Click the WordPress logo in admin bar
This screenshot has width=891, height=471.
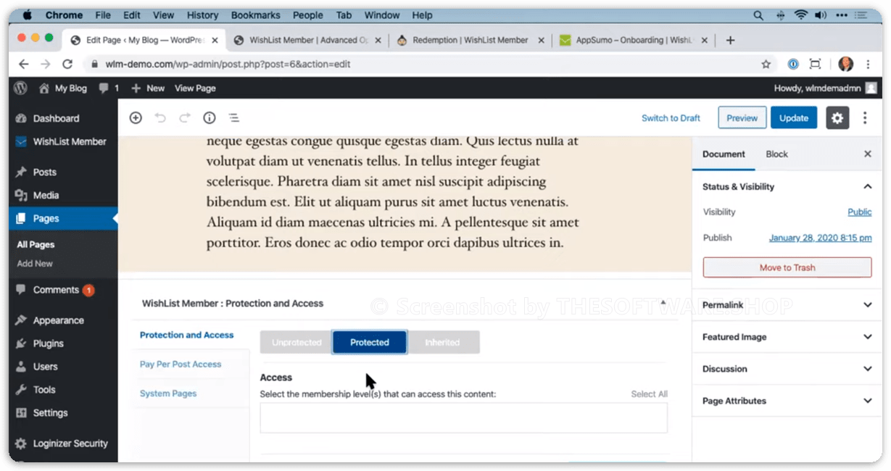click(x=21, y=88)
